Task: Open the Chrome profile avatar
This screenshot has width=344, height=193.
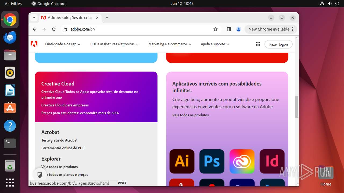Action: point(239,29)
